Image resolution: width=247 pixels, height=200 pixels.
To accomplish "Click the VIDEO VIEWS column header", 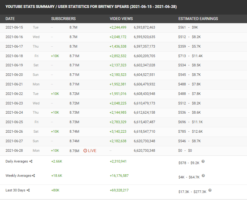I will tap(121, 19).
